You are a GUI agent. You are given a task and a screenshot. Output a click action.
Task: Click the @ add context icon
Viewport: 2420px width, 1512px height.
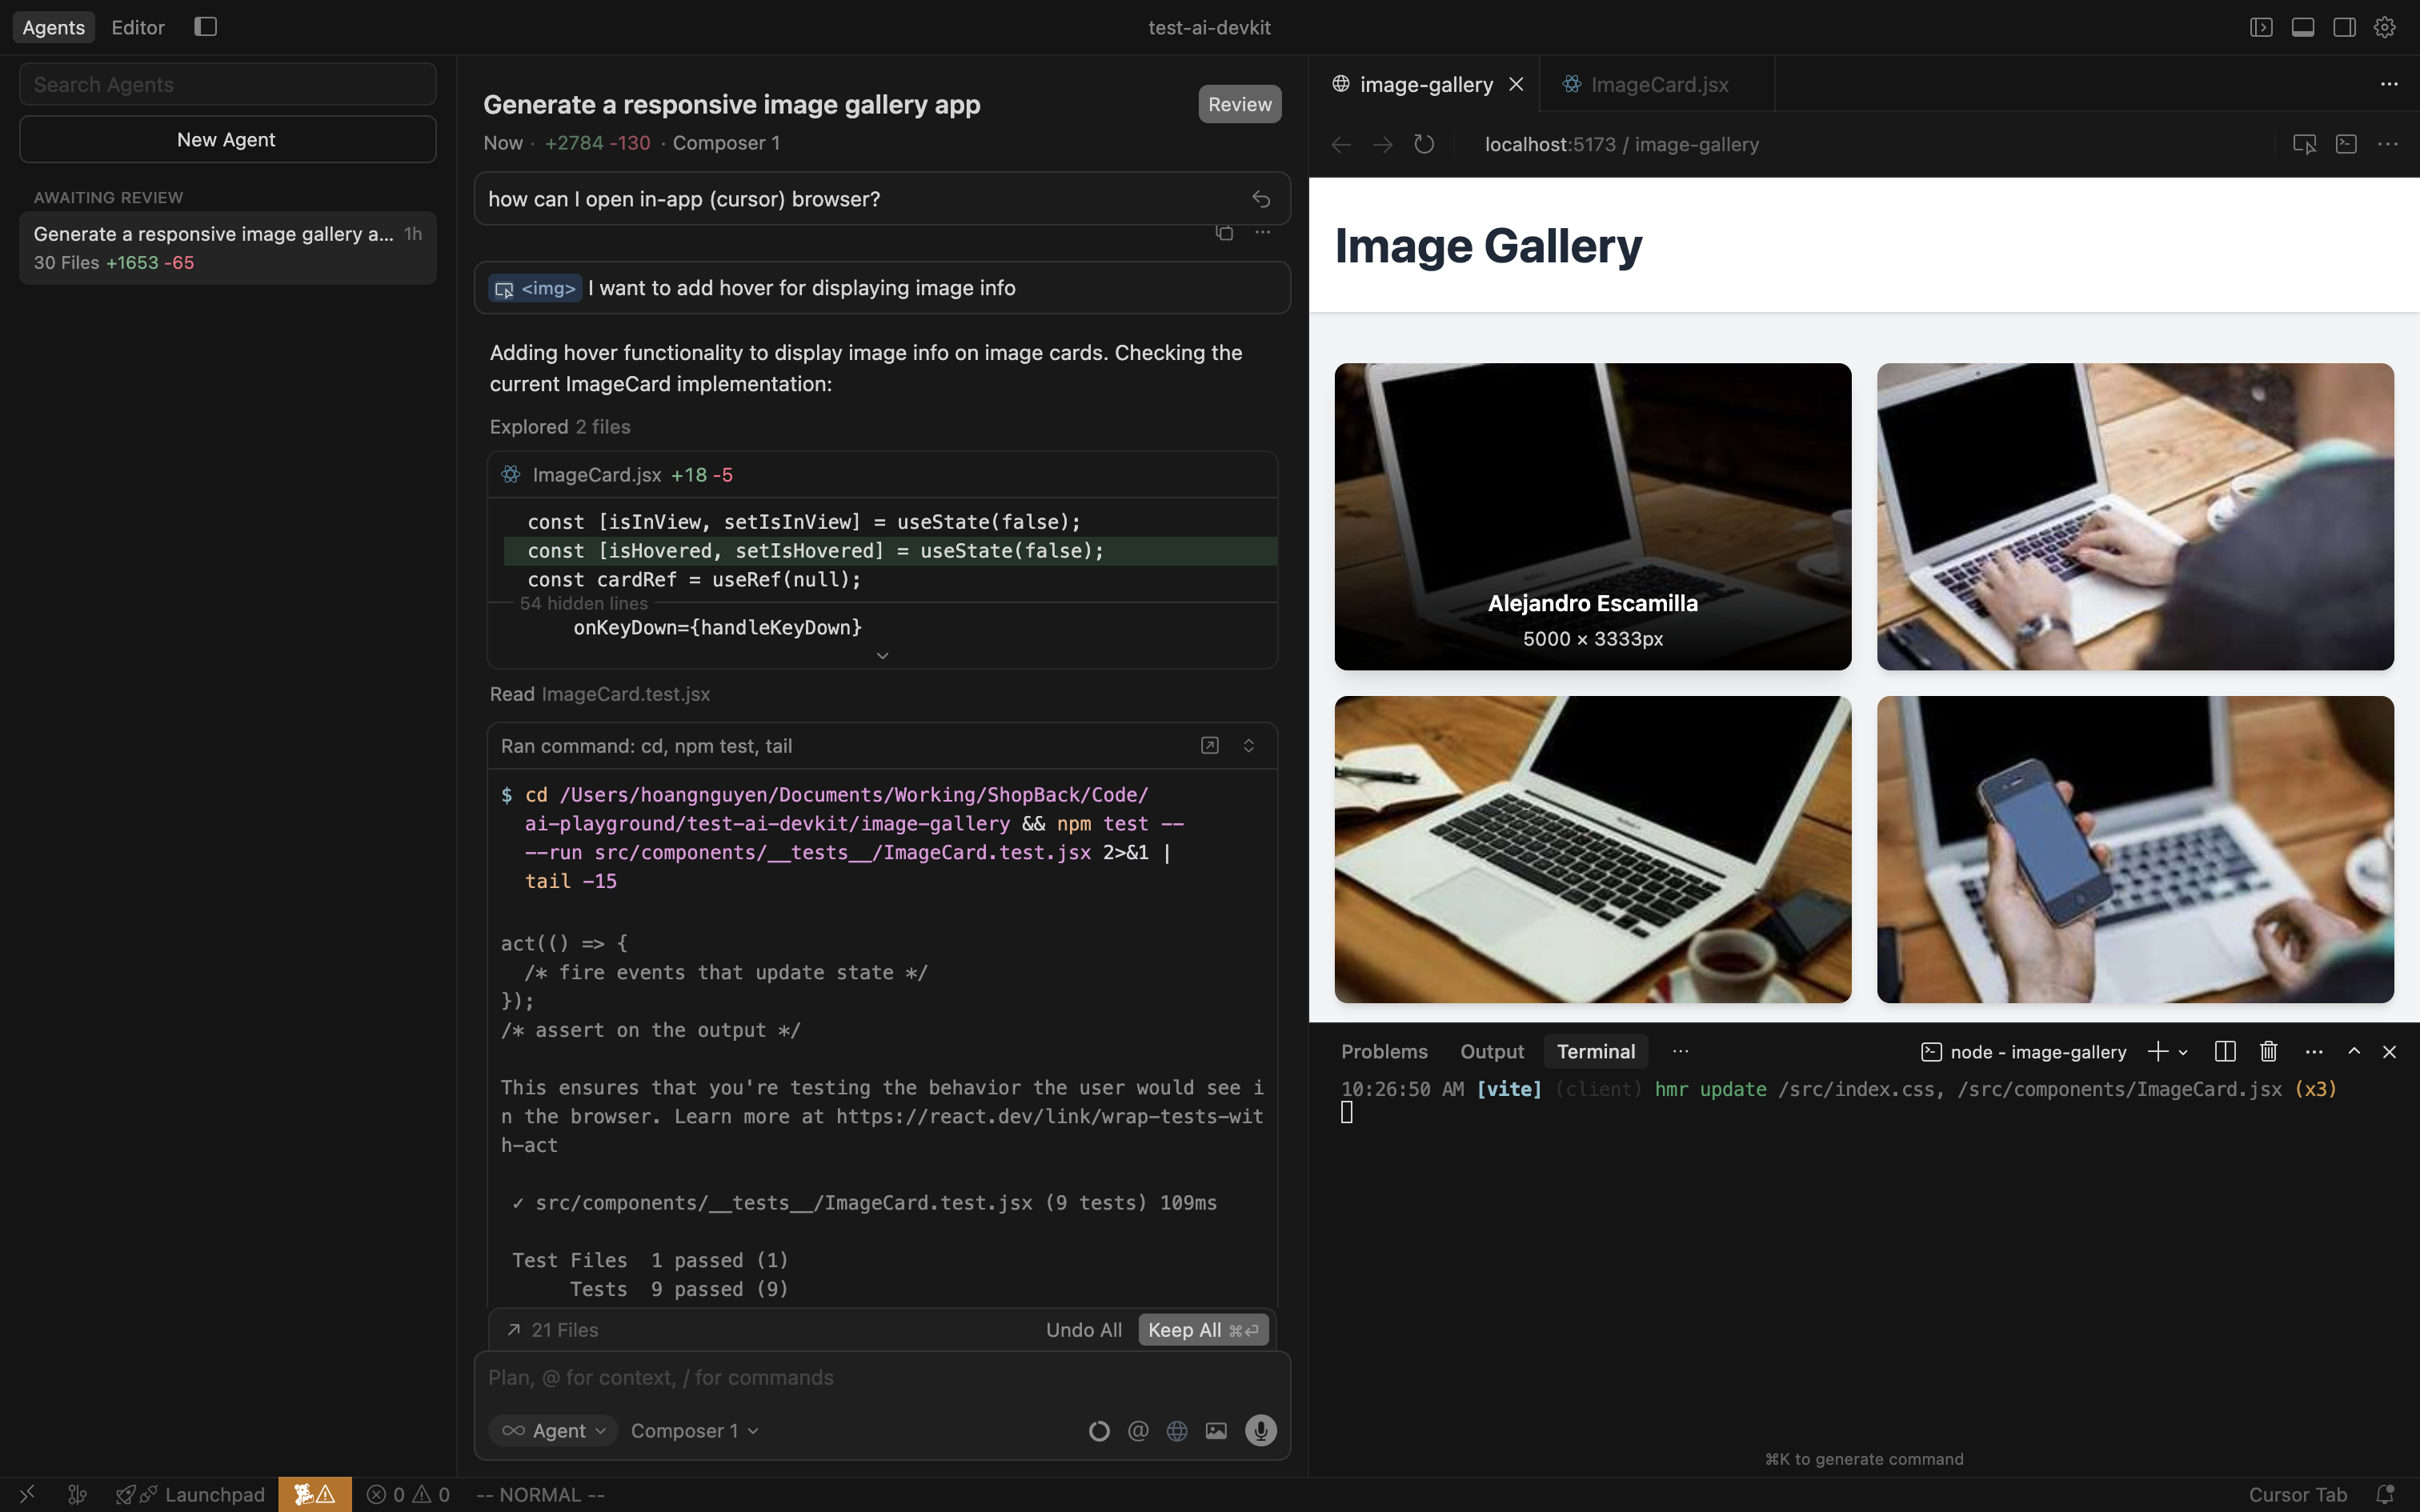[1137, 1430]
